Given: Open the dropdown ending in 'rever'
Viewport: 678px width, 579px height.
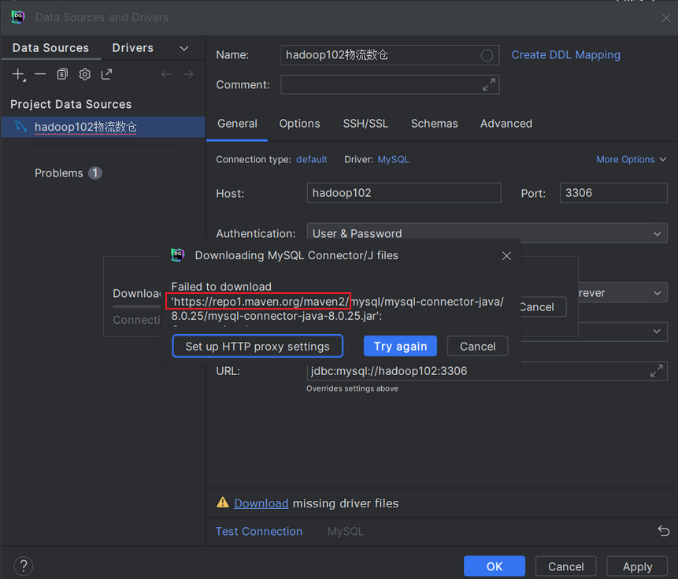Looking at the screenshot, I should [623, 293].
